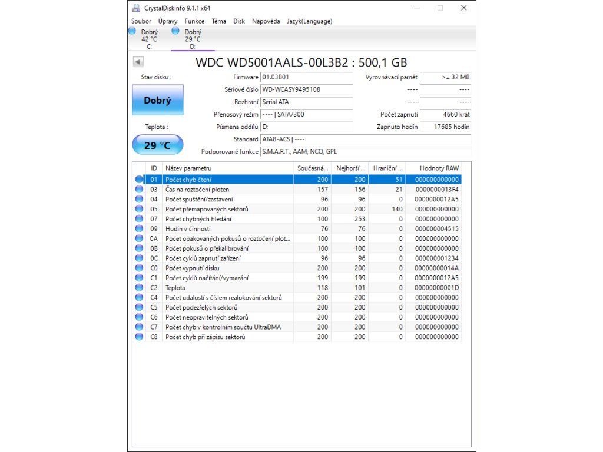603x452 pixels.
Task: Click the Název parametru column header
Action: [x=227, y=168]
